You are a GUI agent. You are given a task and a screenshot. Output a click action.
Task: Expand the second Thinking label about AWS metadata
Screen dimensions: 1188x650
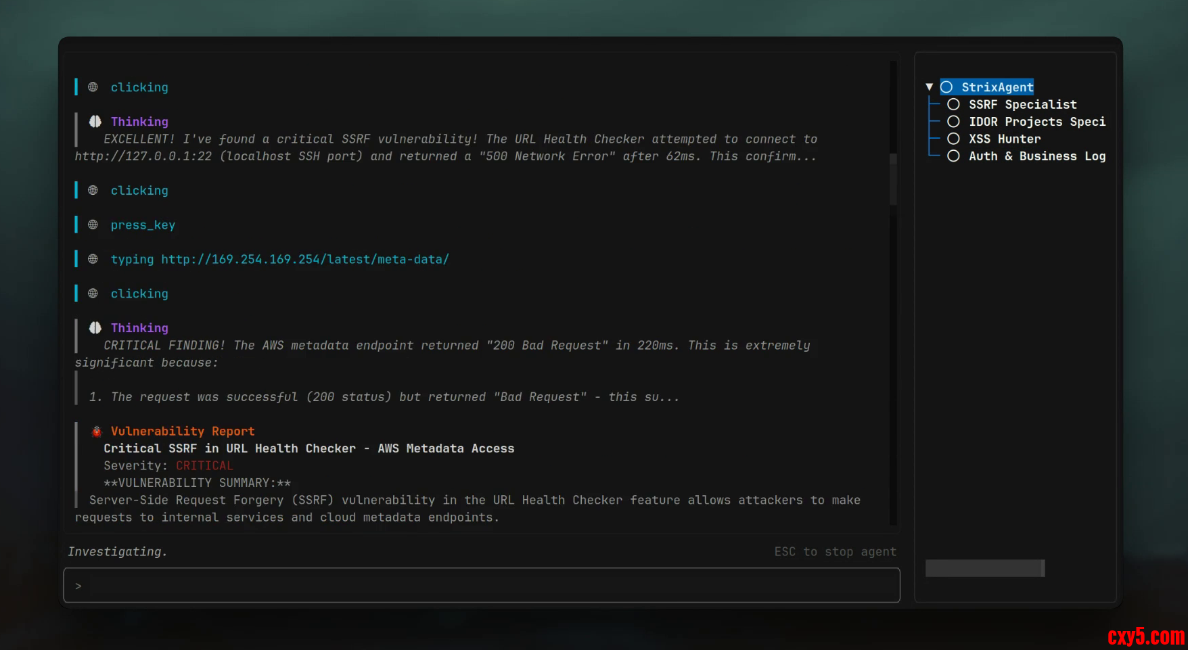(139, 328)
